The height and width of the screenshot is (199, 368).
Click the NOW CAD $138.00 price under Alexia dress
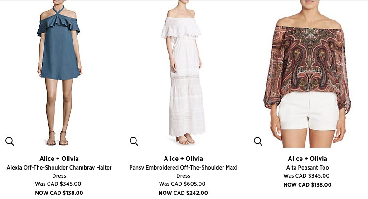[x=59, y=193]
